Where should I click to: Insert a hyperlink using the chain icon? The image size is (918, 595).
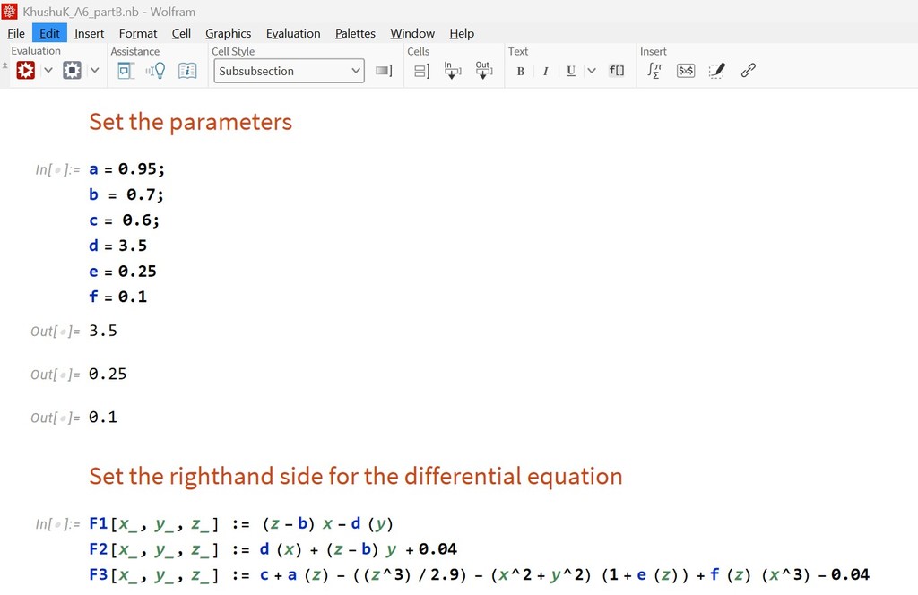pyautogui.click(x=749, y=71)
